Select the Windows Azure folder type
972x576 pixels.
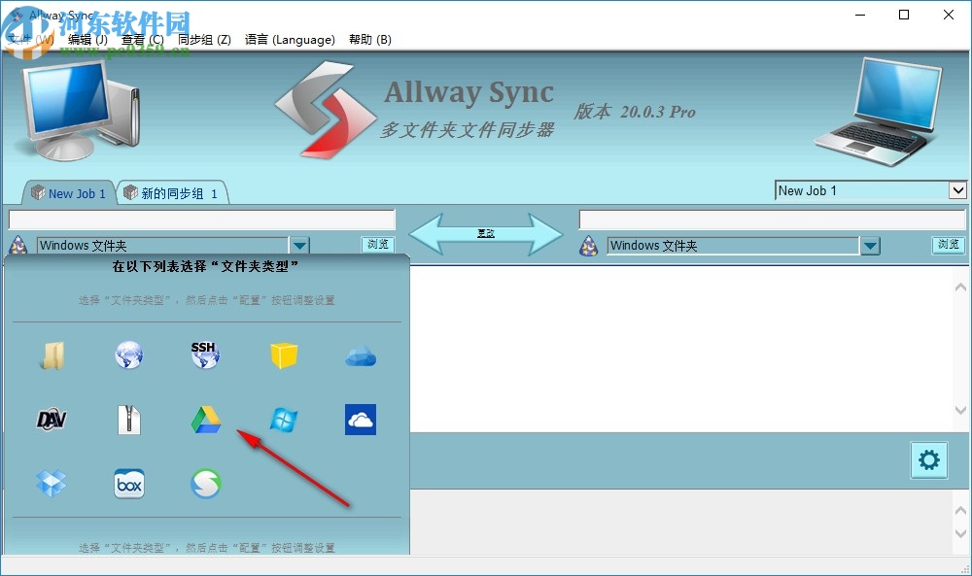pyautogui.click(x=284, y=419)
